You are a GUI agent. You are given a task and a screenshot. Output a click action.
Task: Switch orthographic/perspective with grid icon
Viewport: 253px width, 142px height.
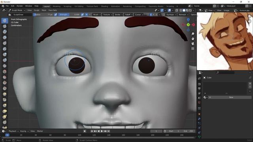(x=193, y=49)
